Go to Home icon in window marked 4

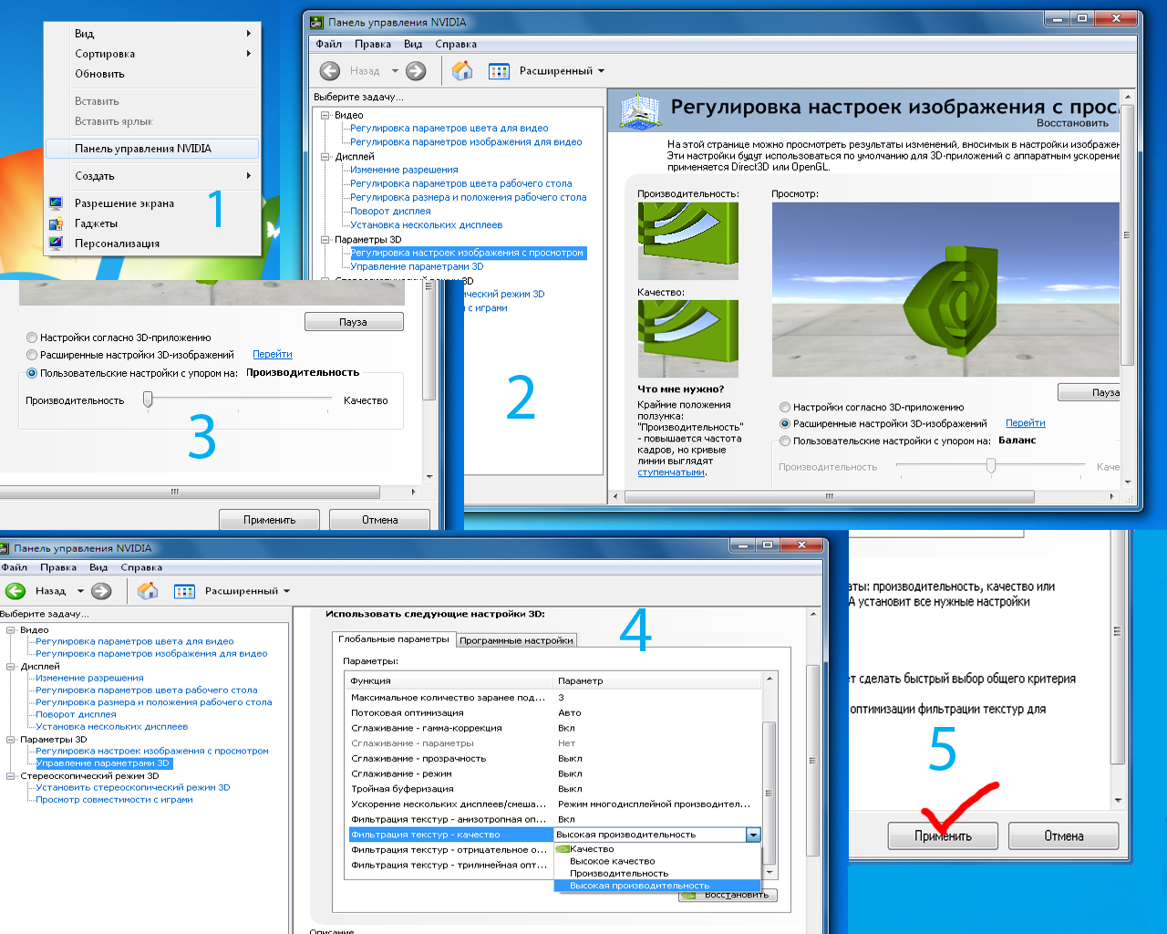(x=148, y=591)
